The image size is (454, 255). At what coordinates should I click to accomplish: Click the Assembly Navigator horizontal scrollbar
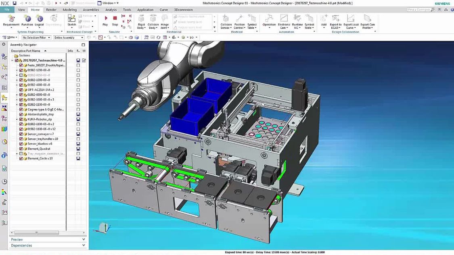coord(36,232)
